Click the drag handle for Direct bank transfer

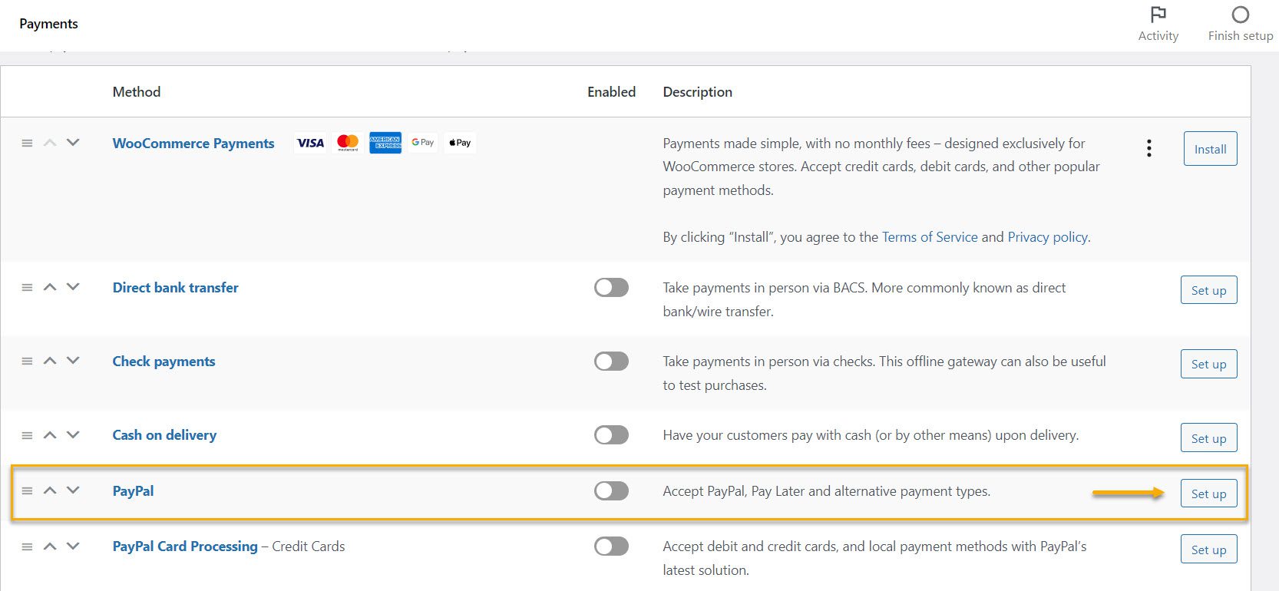pyautogui.click(x=27, y=288)
